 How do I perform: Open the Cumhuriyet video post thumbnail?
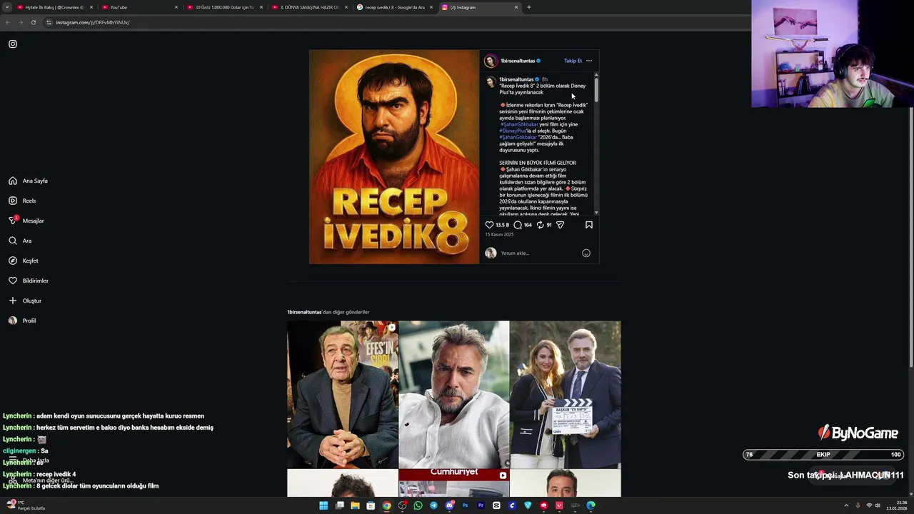454,483
